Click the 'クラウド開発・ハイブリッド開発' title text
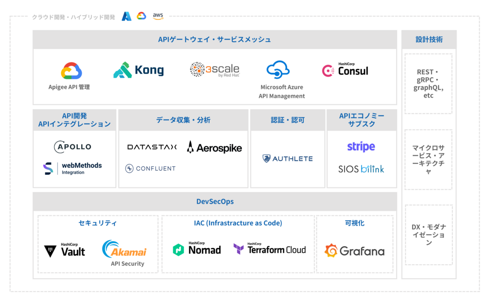This screenshot has height=299, width=489. tap(74, 17)
